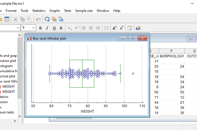Viewport: 197px width, 130px height.
Task: Close the Box-and-Whisker plot window
Action: [142, 38]
